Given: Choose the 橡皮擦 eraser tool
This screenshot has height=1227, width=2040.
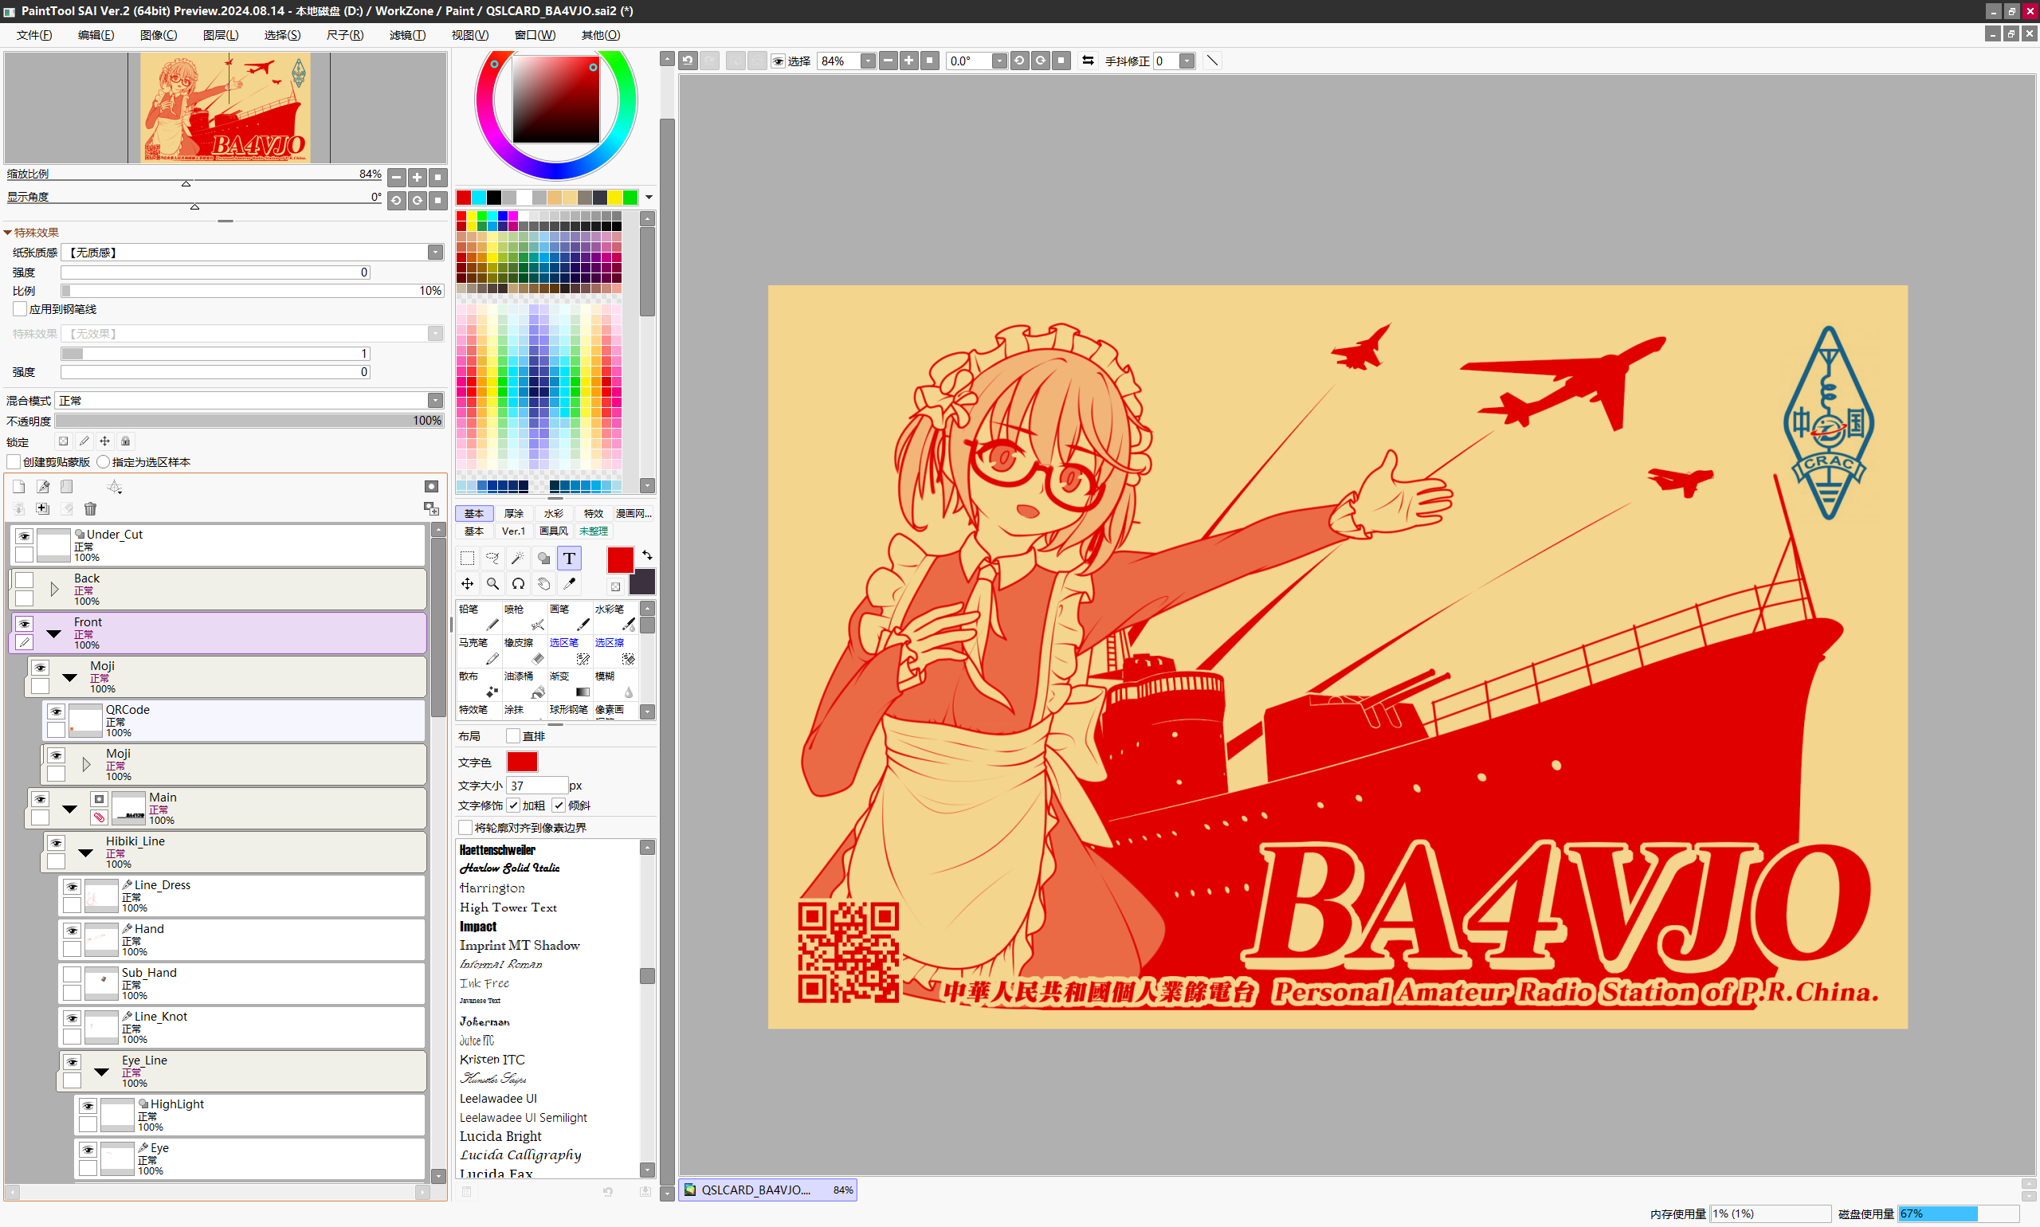Looking at the screenshot, I should pyautogui.click(x=524, y=652).
